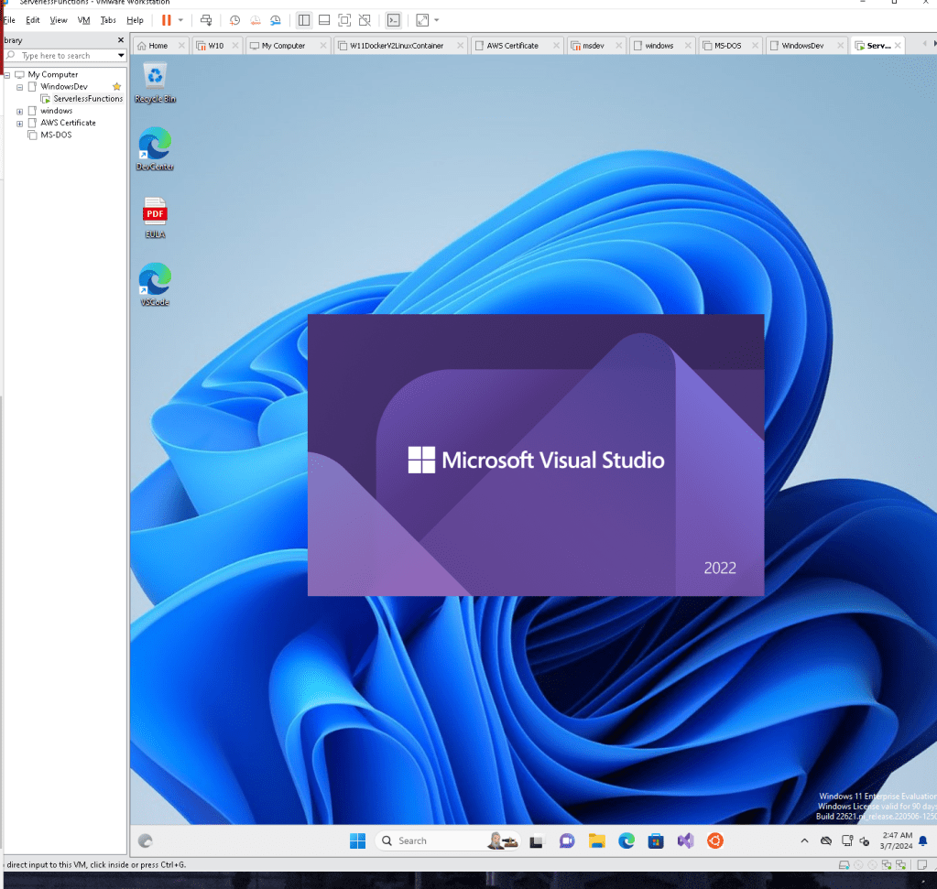Click the DevCenter desktop shortcut
937x889 pixels.
(x=155, y=149)
